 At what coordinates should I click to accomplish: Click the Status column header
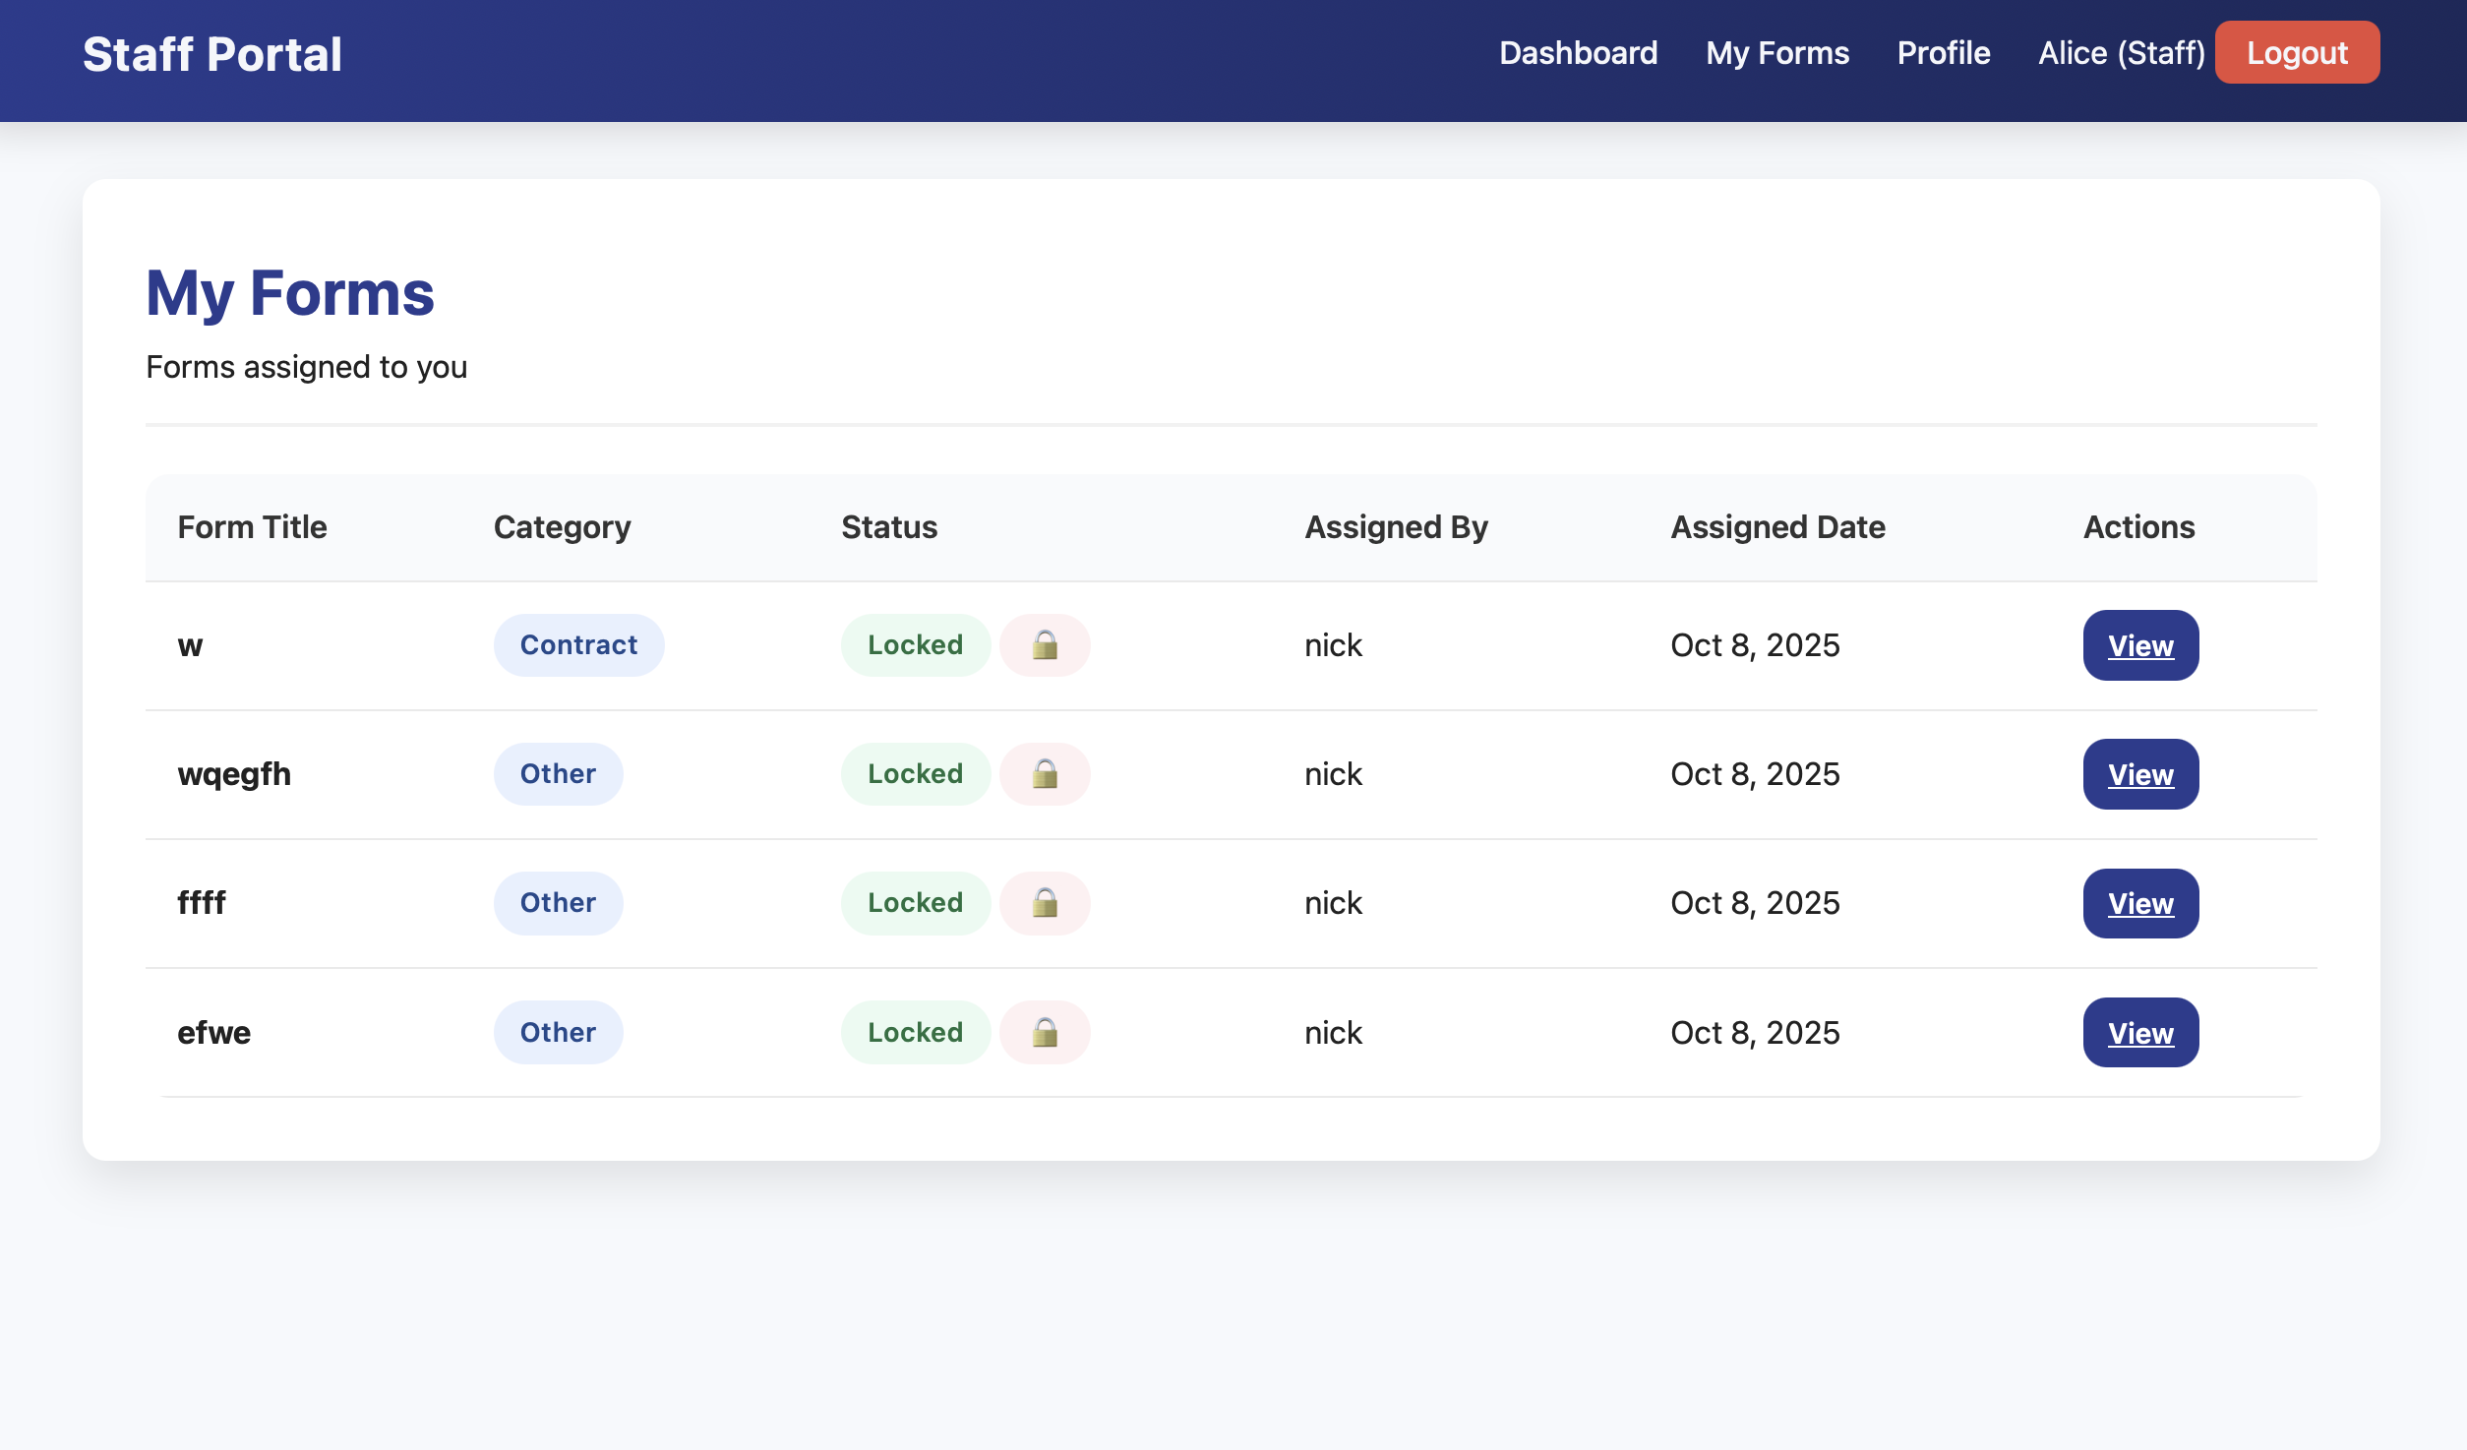[889, 527]
